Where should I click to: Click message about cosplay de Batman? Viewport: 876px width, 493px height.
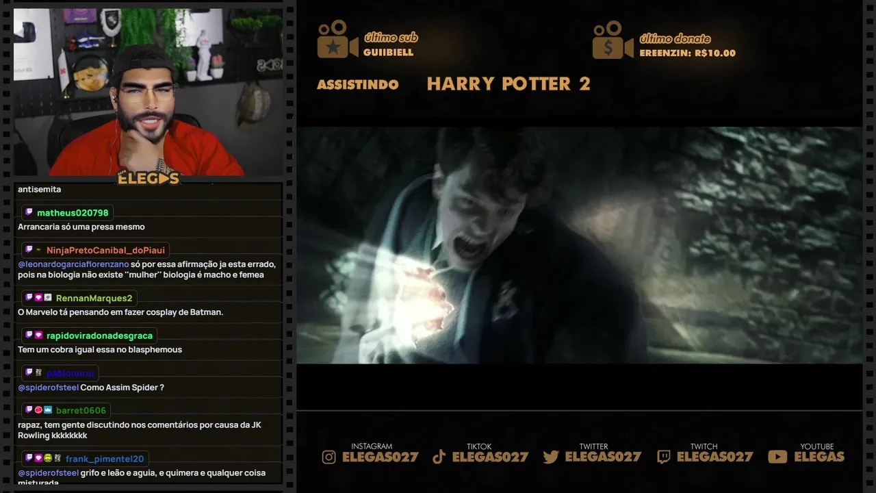point(120,312)
